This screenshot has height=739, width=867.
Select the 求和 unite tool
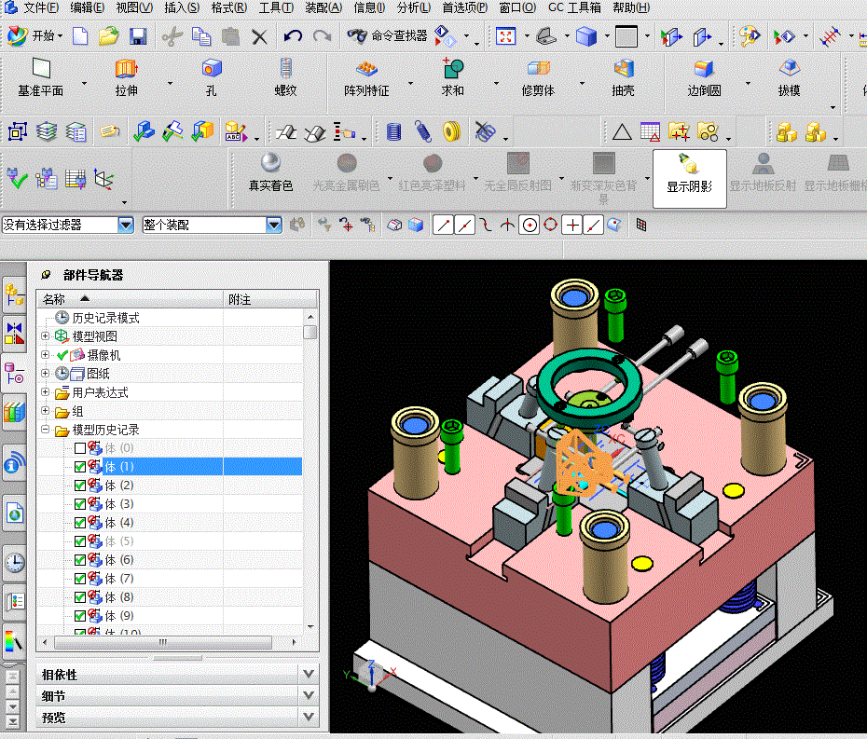pyautogui.click(x=453, y=77)
